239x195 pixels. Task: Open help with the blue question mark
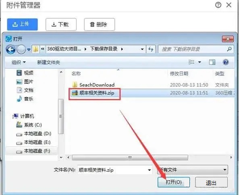(226, 62)
